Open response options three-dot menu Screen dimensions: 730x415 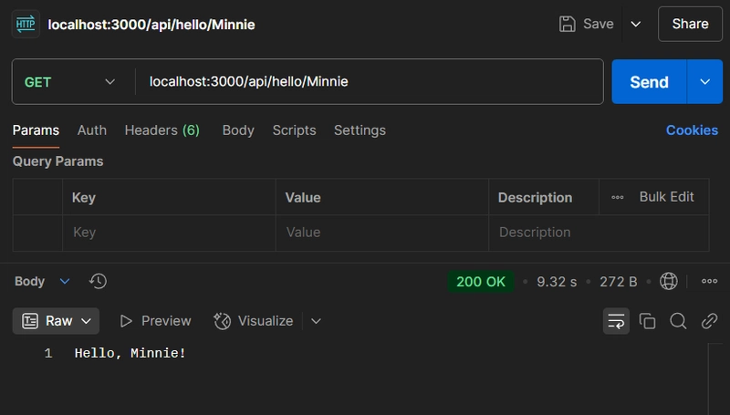pyautogui.click(x=709, y=281)
